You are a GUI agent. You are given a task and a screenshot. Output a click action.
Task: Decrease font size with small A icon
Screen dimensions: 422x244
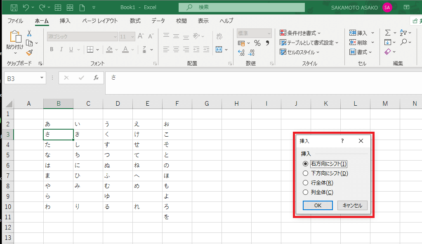pos(151,36)
